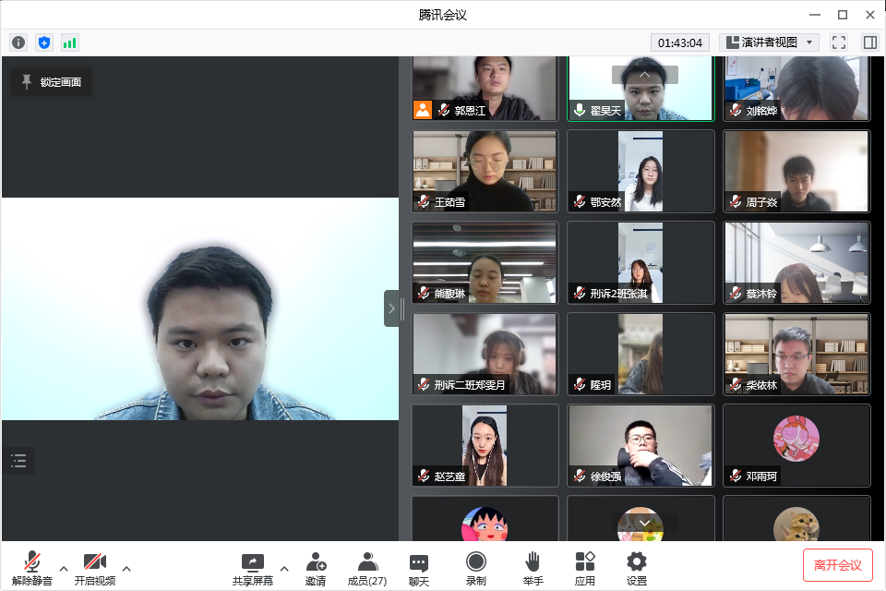Open the 应用 apps menu
Image resolution: width=886 pixels, height=591 pixels.
tap(585, 569)
